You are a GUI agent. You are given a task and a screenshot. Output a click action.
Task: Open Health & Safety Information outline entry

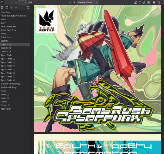(13, 16)
